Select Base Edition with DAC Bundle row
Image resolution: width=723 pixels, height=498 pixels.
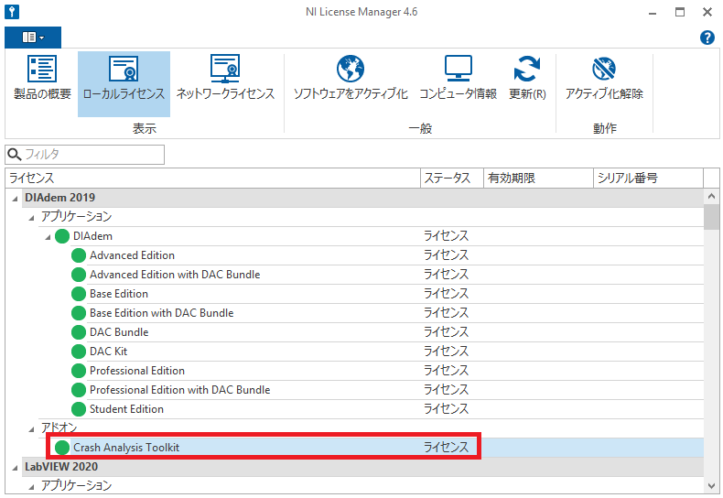pyautogui.click(x=387, y=313)
